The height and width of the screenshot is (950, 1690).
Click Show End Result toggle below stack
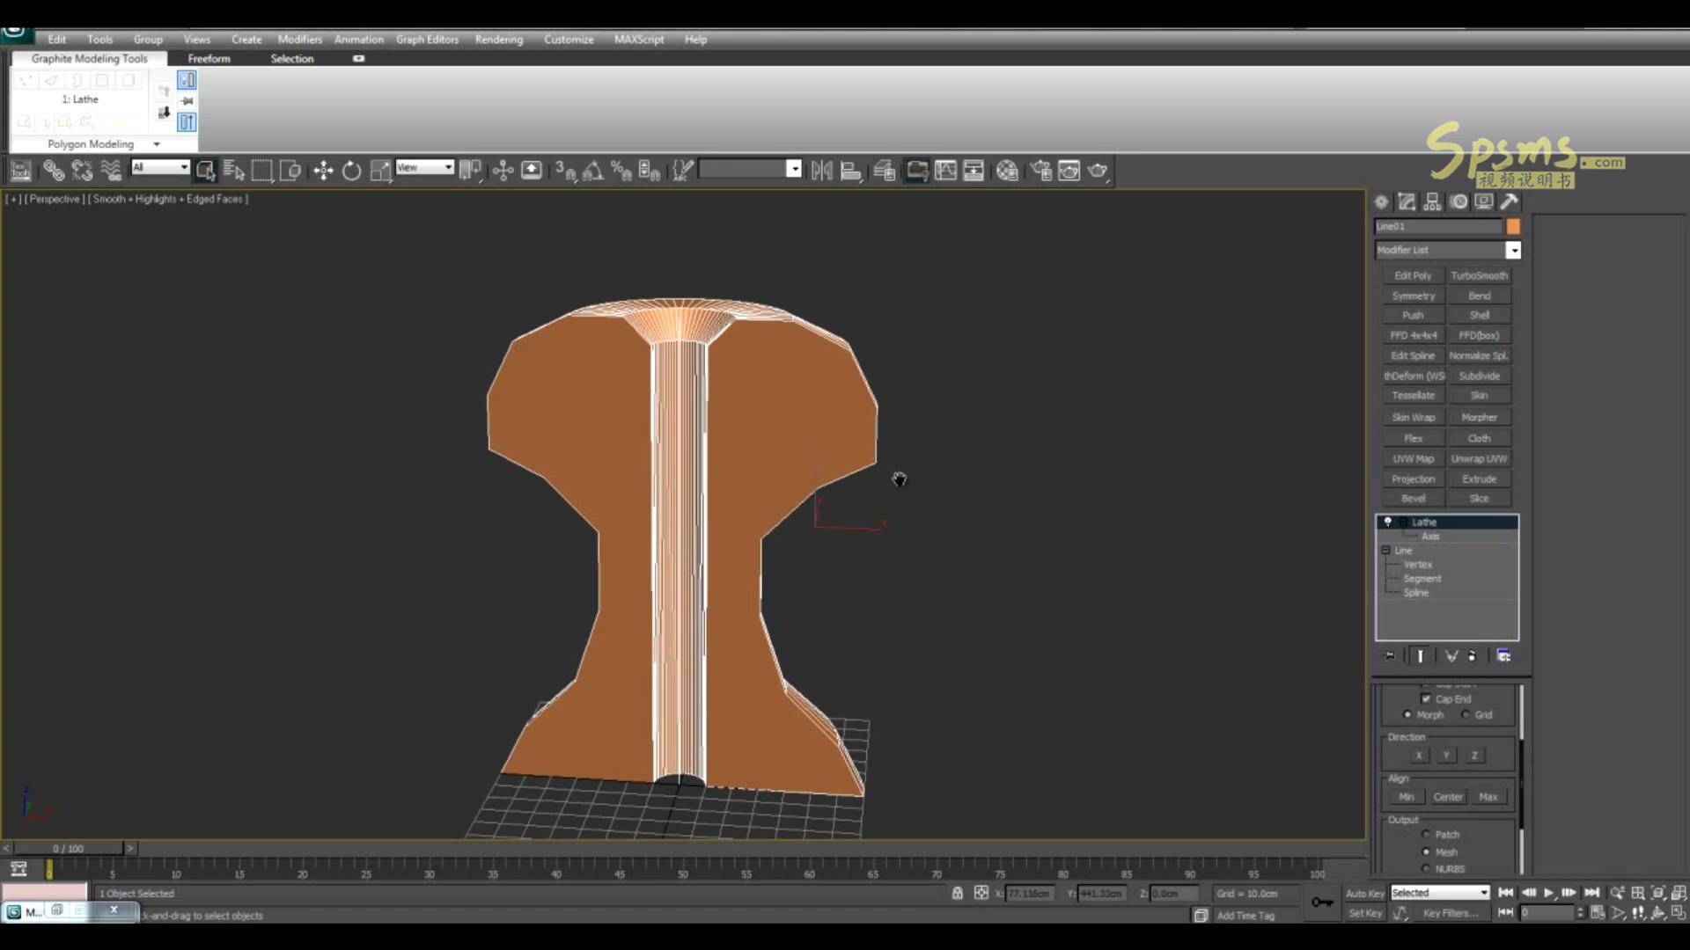[1420, 655]
